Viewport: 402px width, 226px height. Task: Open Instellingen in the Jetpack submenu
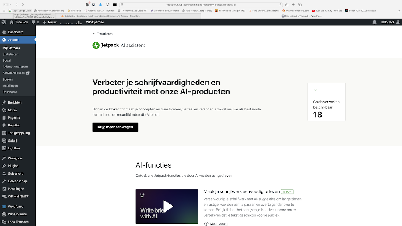click(x=10, y=86)
